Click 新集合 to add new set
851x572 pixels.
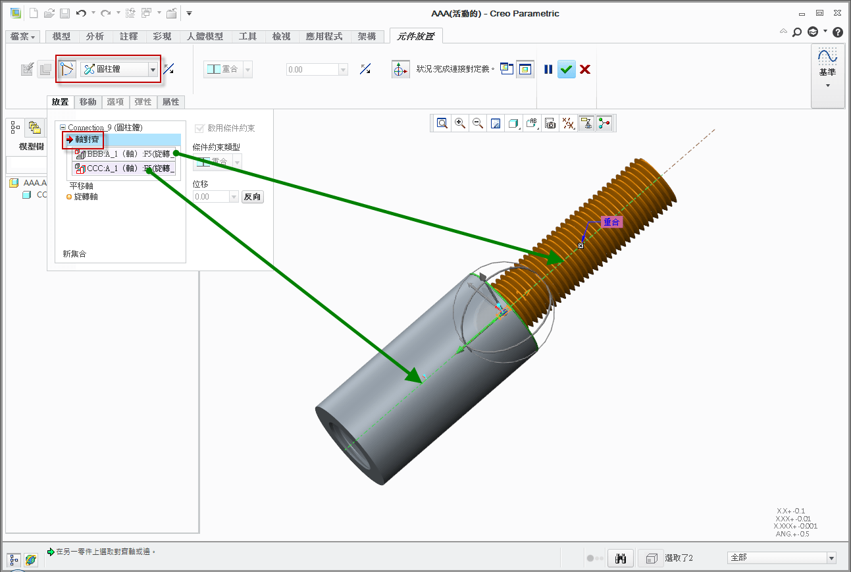[x=74, y=253]
